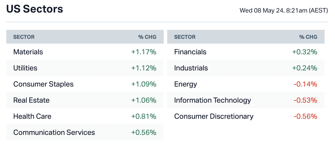The image size is (335, 148).
Task: Click the Industrials sector name
Action: point(191,68)
